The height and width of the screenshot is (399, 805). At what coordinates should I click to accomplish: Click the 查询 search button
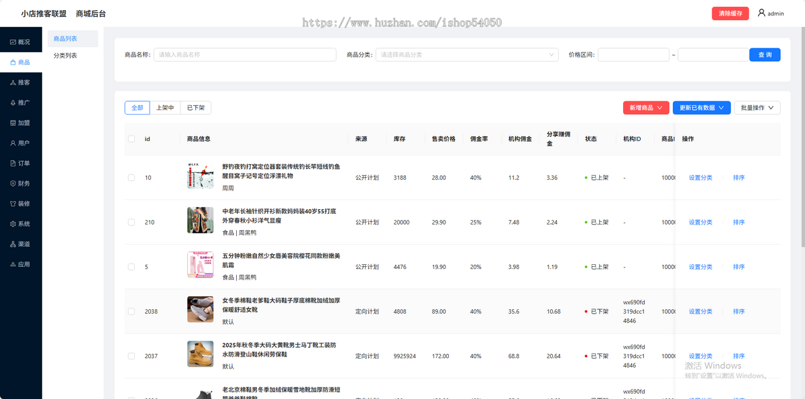pyautogui.click(x=765, y=54)
